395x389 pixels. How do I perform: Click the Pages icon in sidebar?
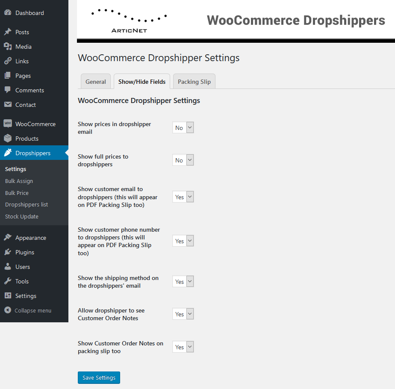click(x=8, y=75)
